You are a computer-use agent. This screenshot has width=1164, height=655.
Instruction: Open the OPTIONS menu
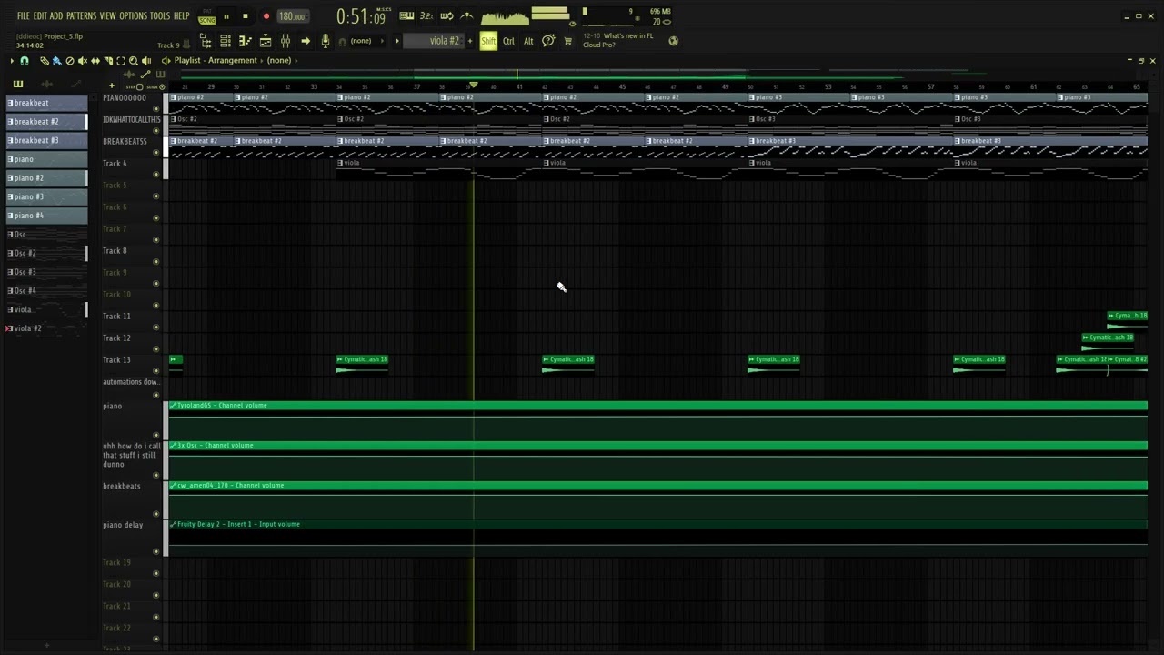coord(133,16)
